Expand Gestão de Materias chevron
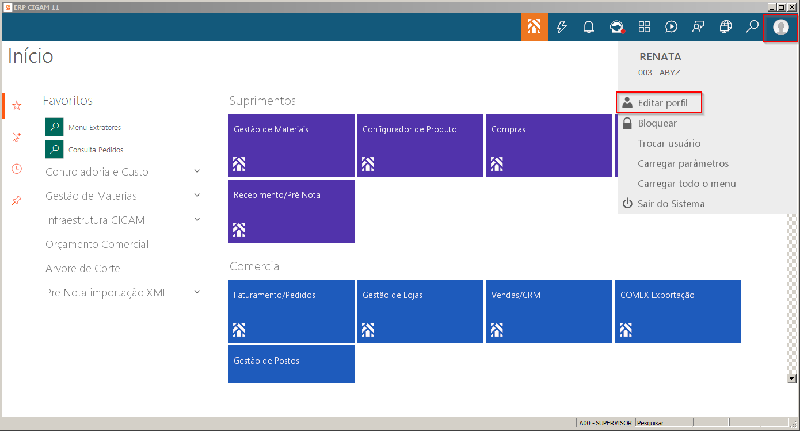Image resolution: width=800 pixels, height=431 pixels. [x=197, y=196]
